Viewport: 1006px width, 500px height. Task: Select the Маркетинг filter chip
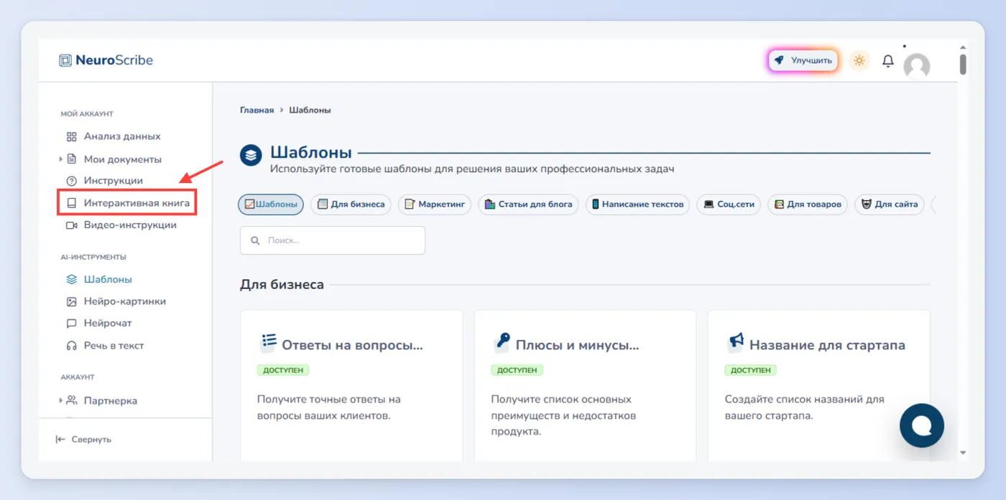coord(435,204)
